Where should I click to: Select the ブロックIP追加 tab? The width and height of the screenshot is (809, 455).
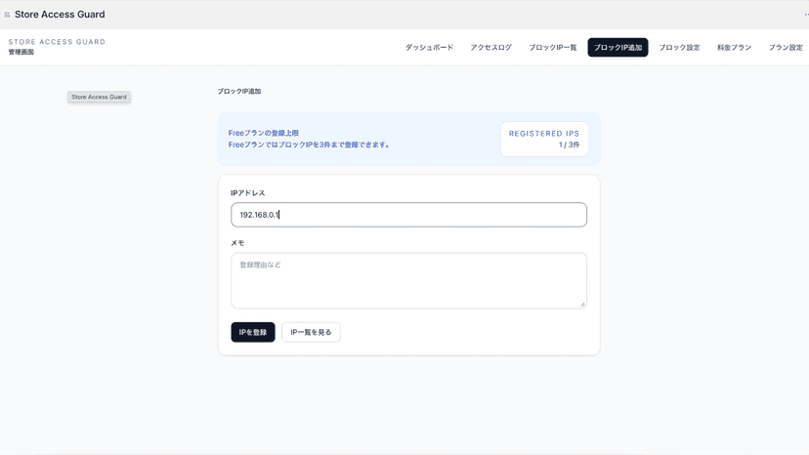click(x=617, y=48)
